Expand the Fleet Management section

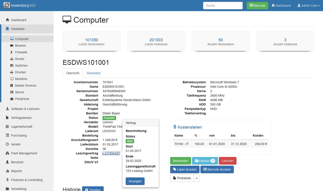(24, 153)
